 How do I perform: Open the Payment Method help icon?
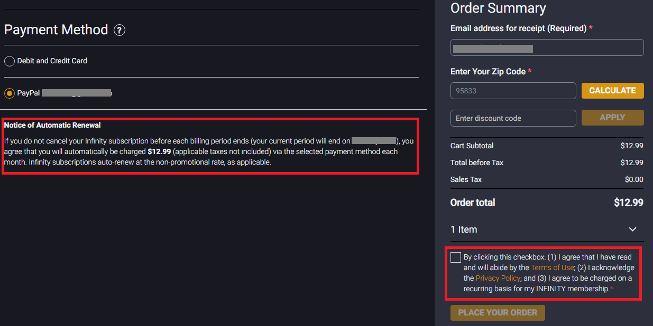coord(119,30)
